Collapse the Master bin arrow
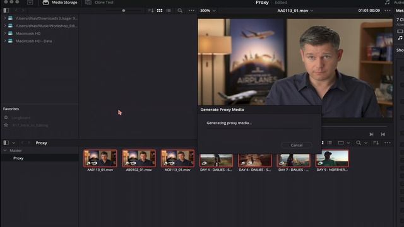Viewport: 404px width, 227px height. coord(5,150)
